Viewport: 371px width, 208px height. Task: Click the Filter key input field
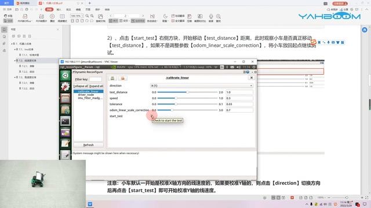(x=96, y=79)
